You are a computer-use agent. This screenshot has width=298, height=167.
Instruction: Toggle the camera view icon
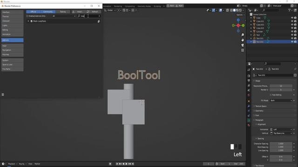pyautogui.click(x=243, y=45)
